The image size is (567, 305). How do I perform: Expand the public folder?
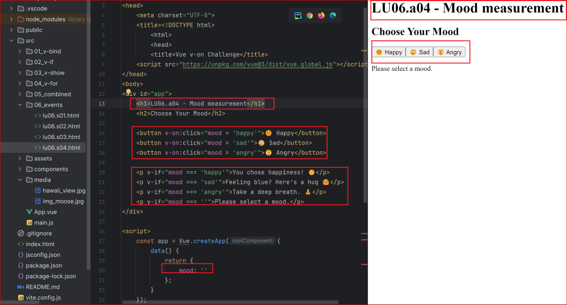point(11,30)
